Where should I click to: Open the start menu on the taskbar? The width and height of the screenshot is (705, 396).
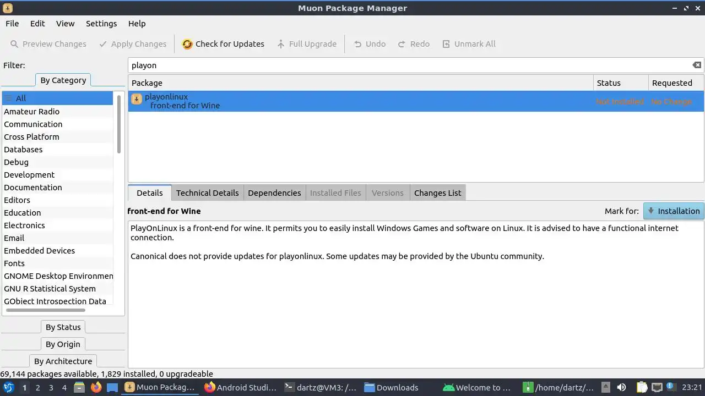pos(8,387)
